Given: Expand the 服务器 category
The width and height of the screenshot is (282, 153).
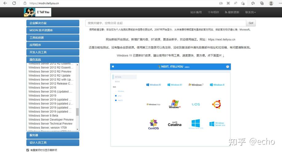Looking at the screenshot, I should [53, 135].
